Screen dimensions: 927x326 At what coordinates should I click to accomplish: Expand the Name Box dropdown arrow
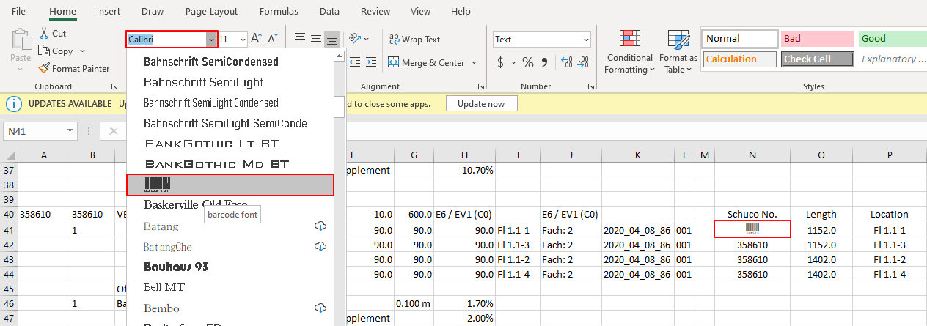pos(70,130)
